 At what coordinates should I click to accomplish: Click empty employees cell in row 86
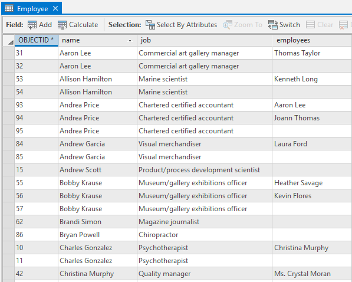(312, 235)
